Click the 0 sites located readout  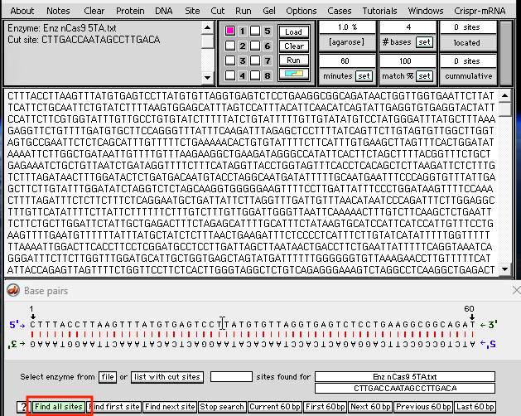[469, 27]
